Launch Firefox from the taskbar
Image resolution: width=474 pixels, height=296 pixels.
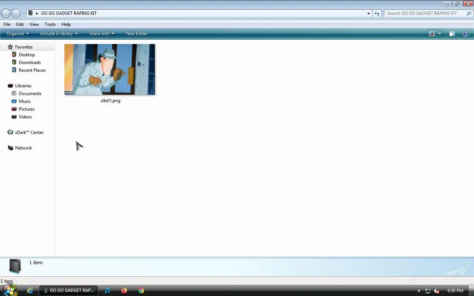coord(124,290)
